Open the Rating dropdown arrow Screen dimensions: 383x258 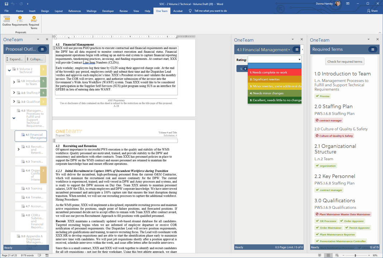299,60
